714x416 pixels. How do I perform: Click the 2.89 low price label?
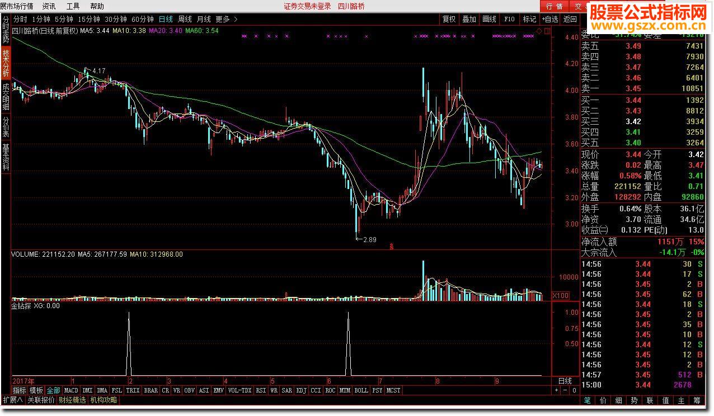pos(369,239)
